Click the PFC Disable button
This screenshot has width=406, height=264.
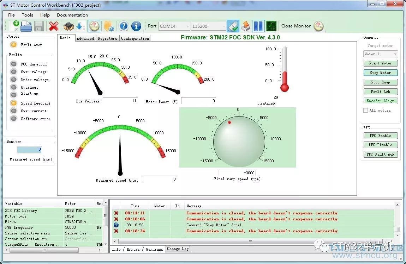[380, 145]
